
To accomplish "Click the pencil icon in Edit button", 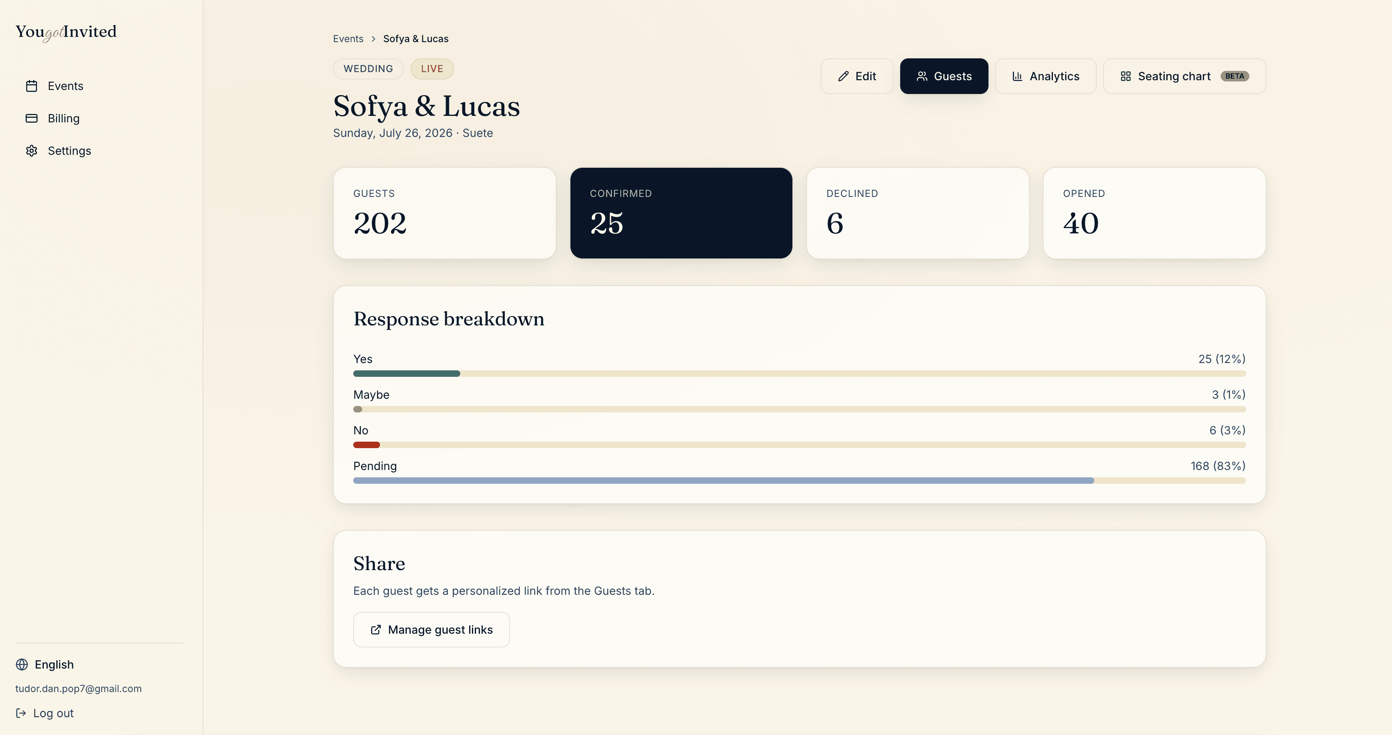I will click(843, 76).
